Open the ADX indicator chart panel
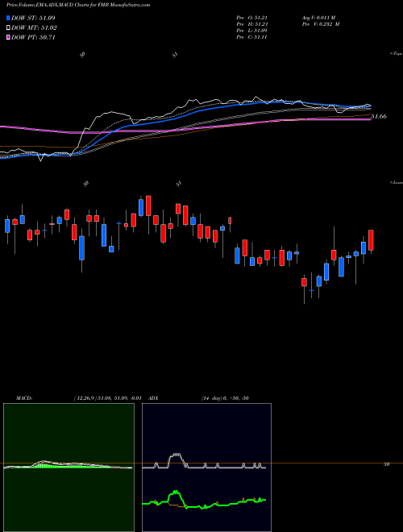Viewport: 403px width, 532px height. [206, 468]
